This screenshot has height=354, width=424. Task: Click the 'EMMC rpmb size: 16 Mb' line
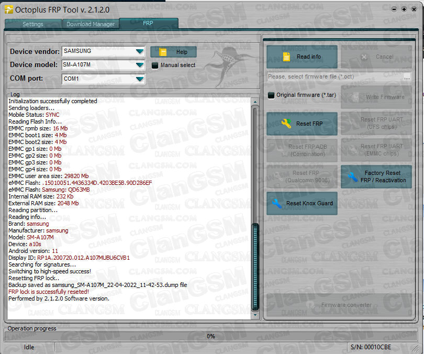38,128
